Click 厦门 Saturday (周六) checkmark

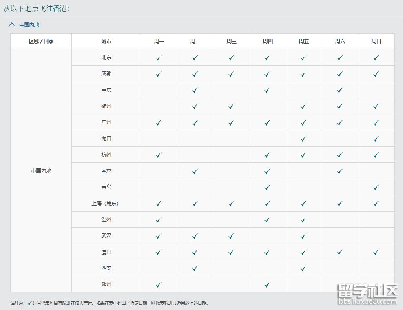pyautogui.click(x=340, y=252)
